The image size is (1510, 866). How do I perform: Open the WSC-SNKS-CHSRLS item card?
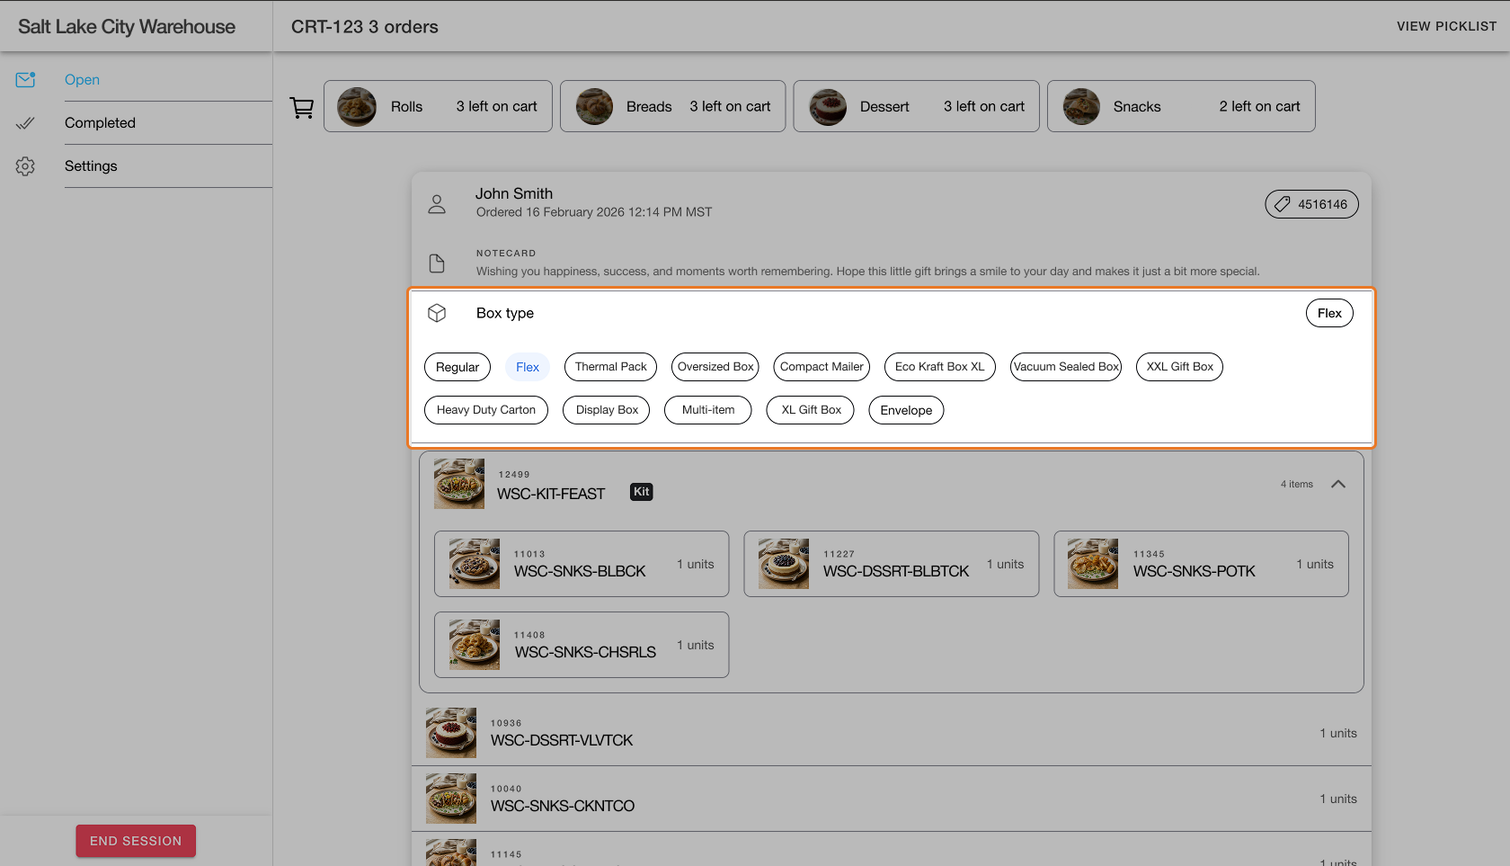pos(582,645)
